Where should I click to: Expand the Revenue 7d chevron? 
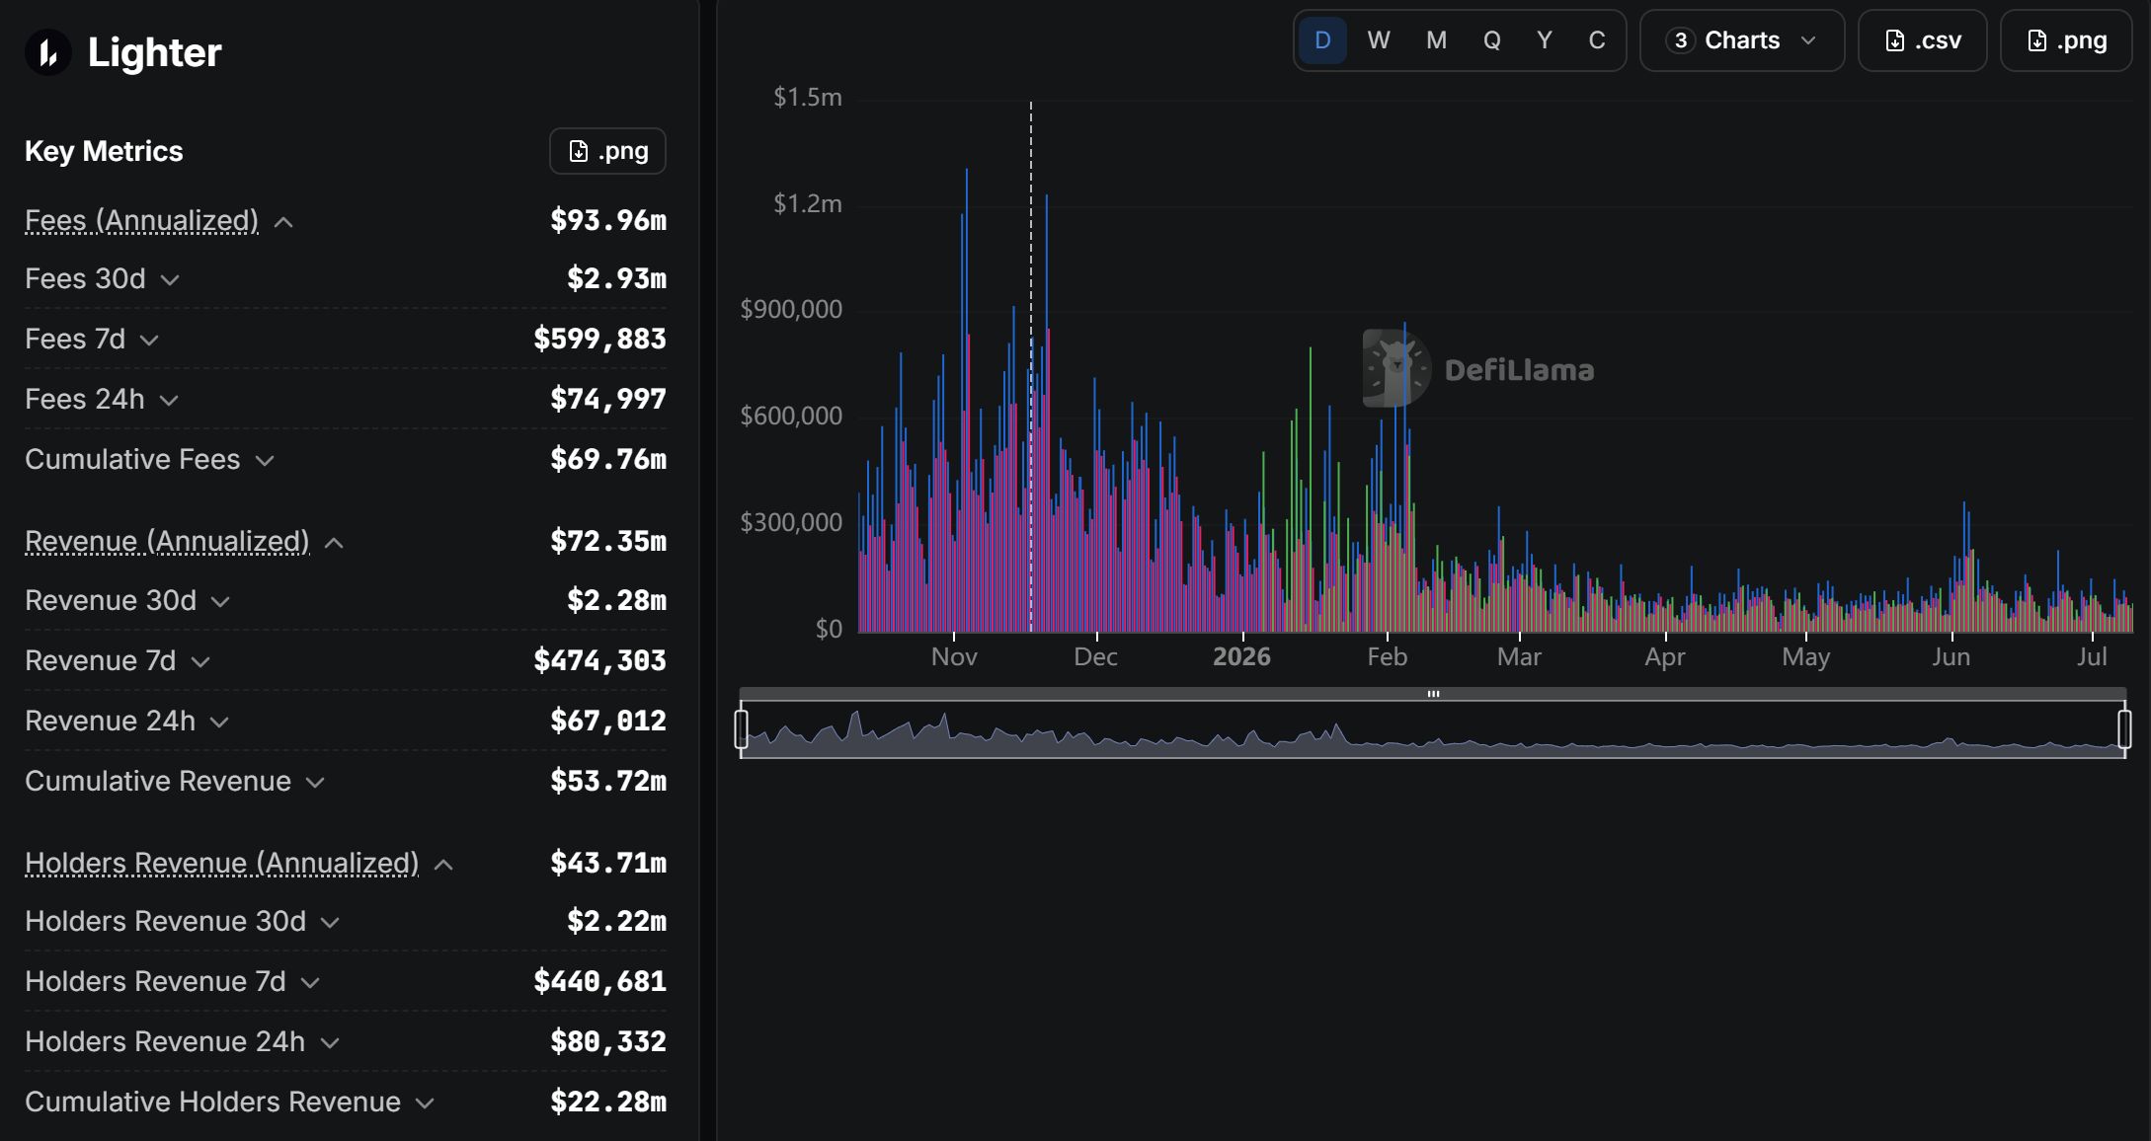[200, 662]
